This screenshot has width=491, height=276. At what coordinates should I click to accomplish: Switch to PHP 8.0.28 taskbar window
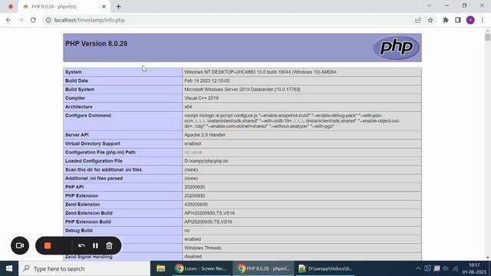click(263, 268)
